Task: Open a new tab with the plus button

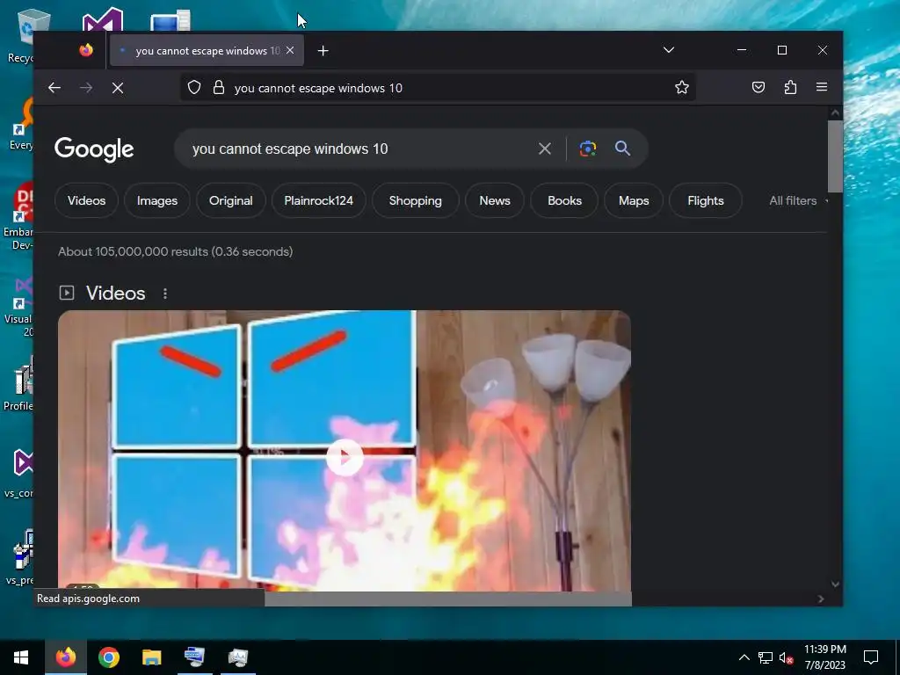Action: coord(323,51)
